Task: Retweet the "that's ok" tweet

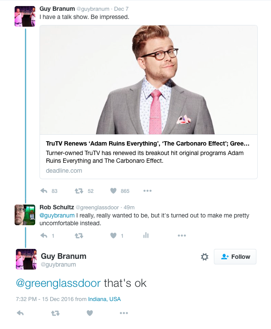Action: pyautogui.click(x=55, y=313)
